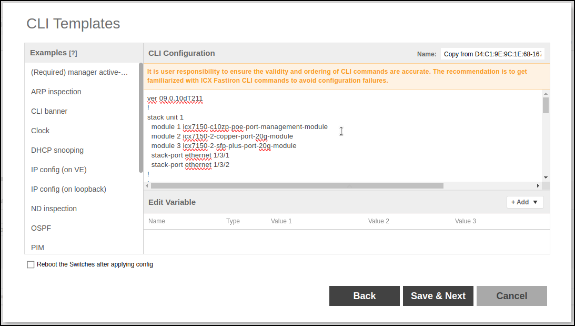Open IP config (on loopback) example
Image resolution: width=575 pixels, height=326 pixels.
coord(68,189)
